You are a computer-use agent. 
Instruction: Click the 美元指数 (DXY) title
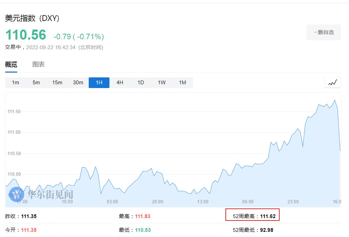32,18
